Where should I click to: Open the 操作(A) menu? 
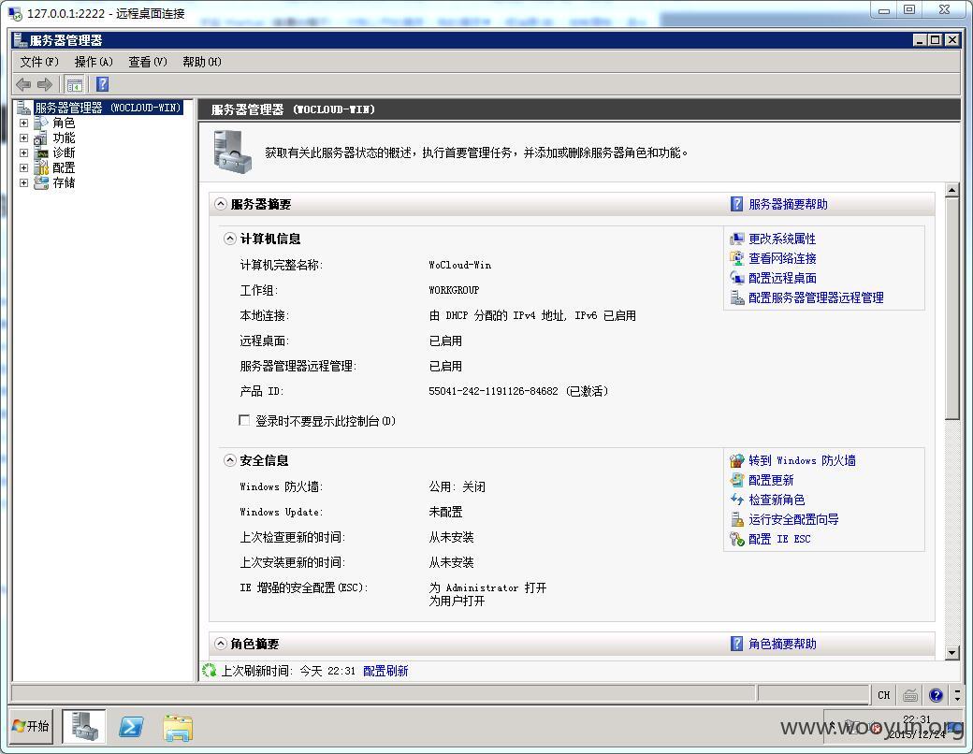(94, 62)
